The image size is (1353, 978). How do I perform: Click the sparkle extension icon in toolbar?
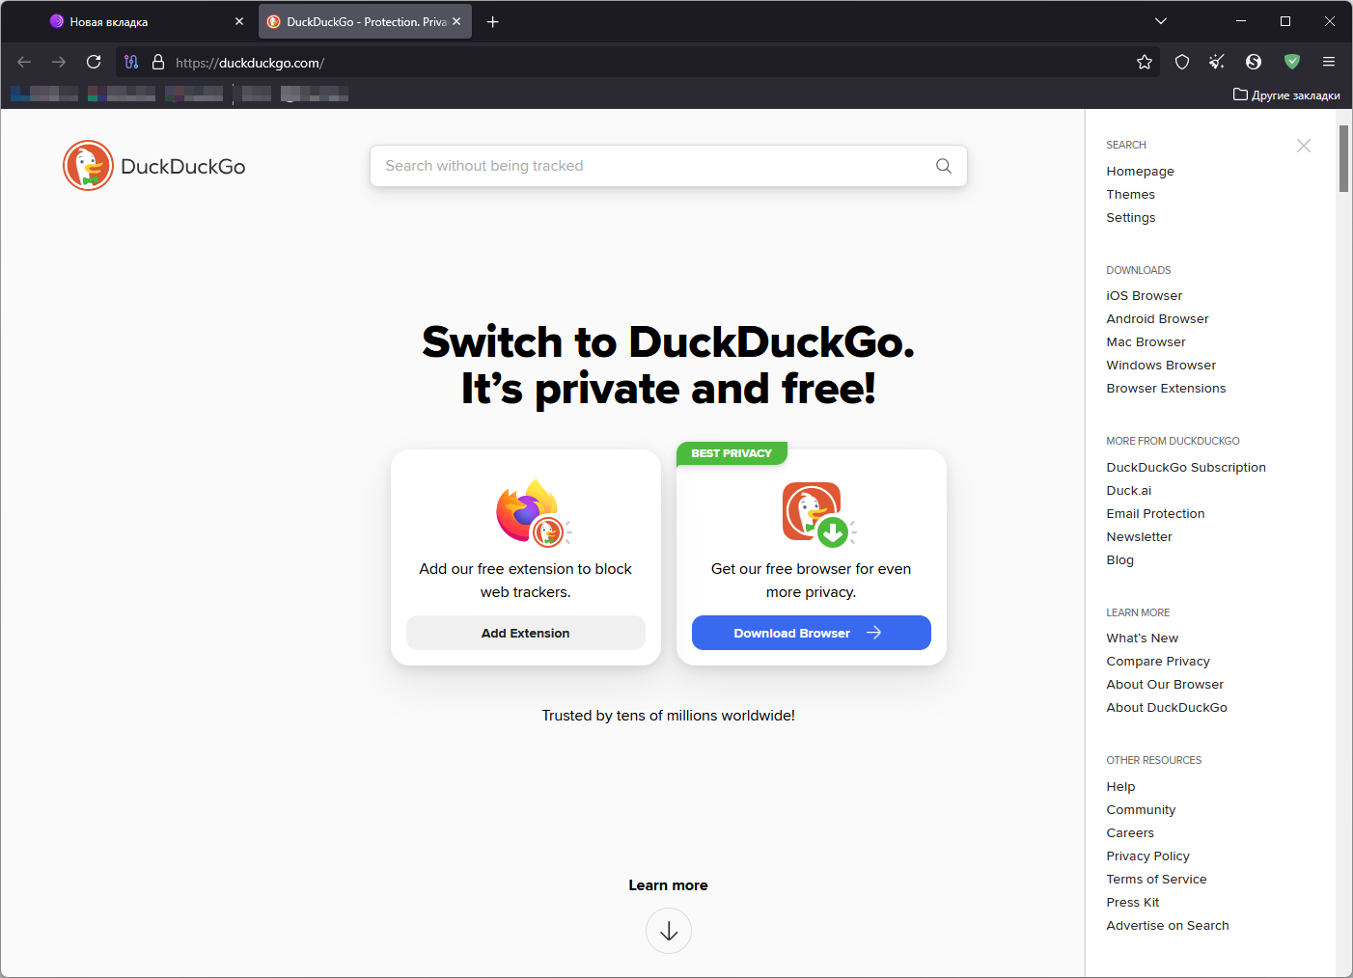click(1217, 62)
